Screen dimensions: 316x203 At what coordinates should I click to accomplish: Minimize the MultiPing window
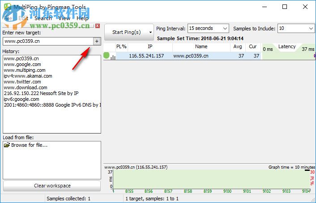[265, 7]
